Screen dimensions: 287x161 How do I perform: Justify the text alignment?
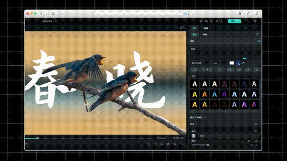pos(257,70)
